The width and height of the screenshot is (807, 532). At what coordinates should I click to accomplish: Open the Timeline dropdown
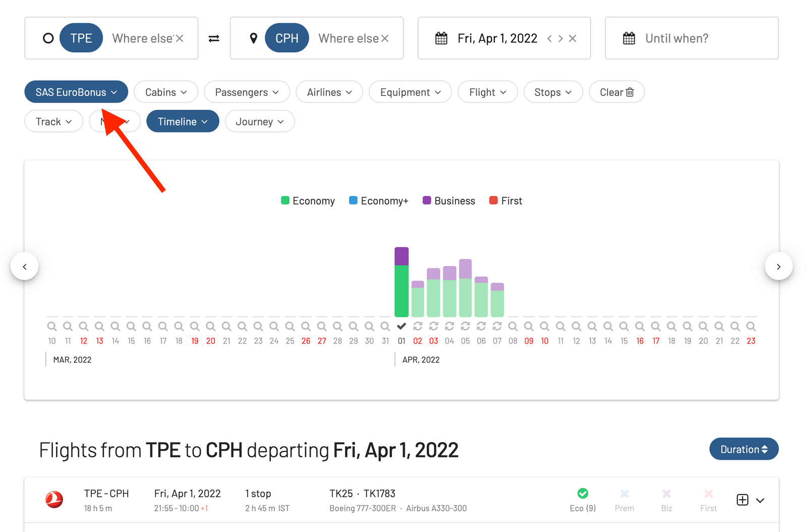coord(183,121)
